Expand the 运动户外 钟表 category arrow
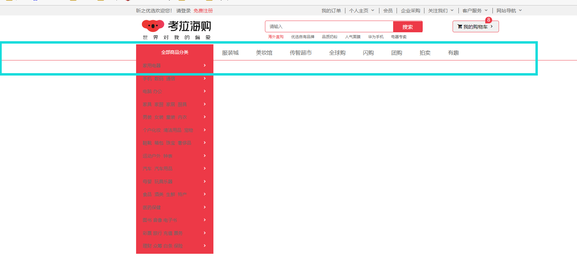This screenshot has height=262, width=577. [x=205, y=156]
